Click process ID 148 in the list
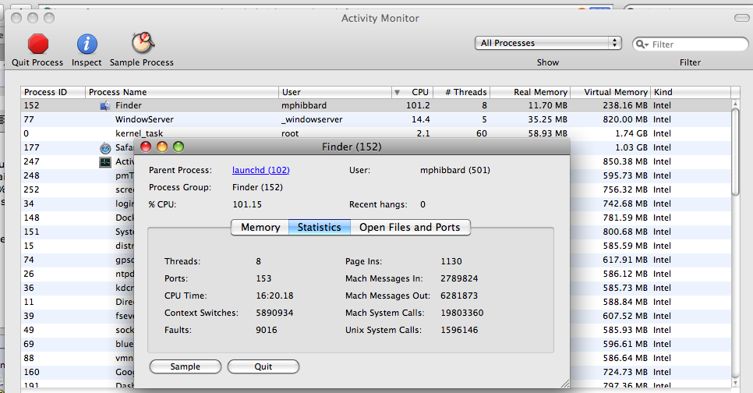 [x=32, y=218]
